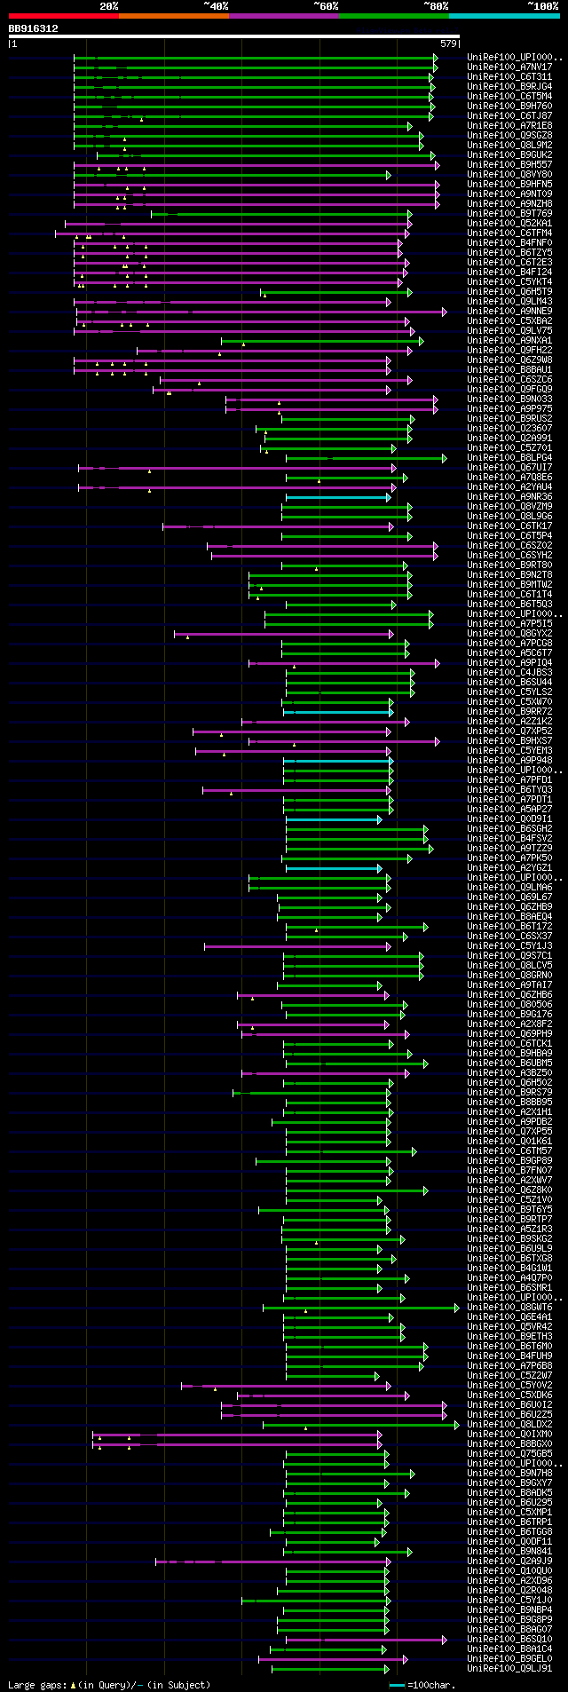
Task: Click the UniRef100_B9GEL0 label
Action: (x=509, y=1658)
